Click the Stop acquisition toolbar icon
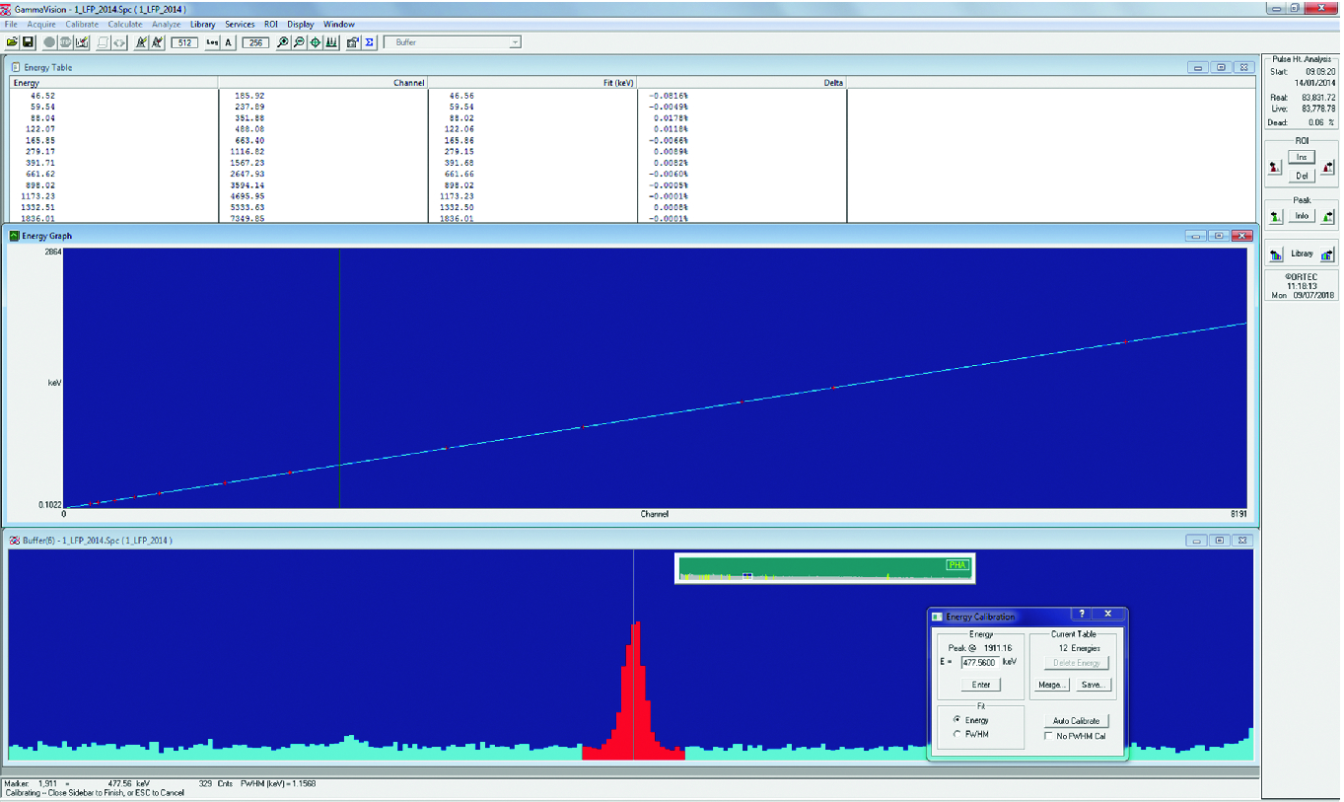This screenshot has width=1344, height=802. 65,42
